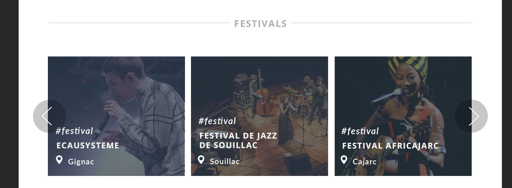Click the Cajarc location label
The width and height of the screenshot is (512, 188).
pos(364,161)
